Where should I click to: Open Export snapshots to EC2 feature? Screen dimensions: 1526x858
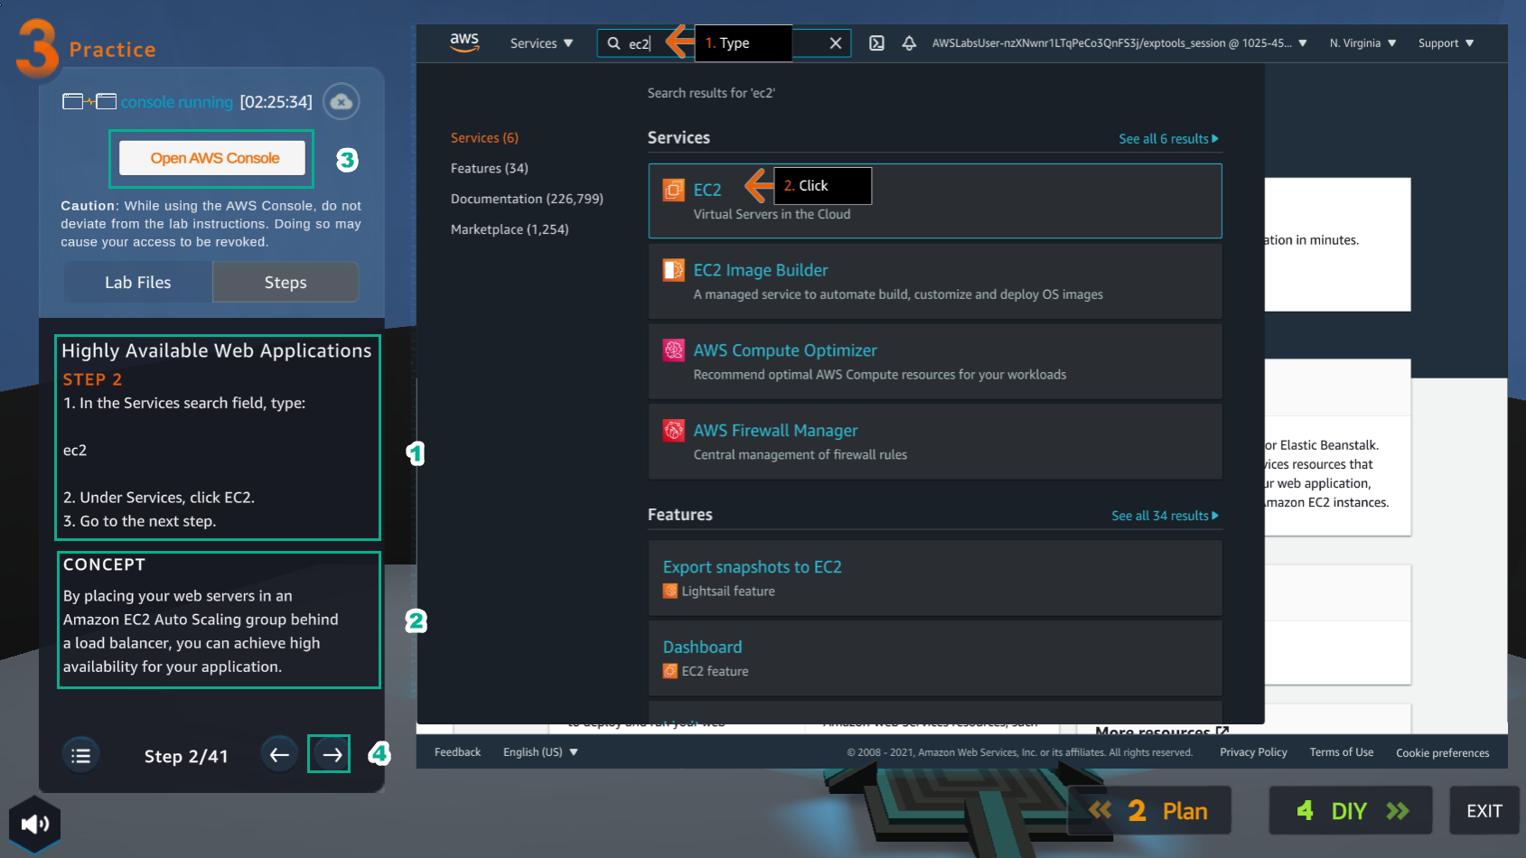(934, 578)
